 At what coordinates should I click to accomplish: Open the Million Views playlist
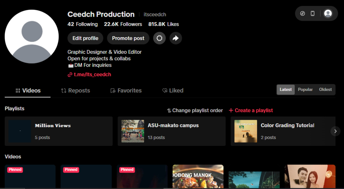(58, 131)
